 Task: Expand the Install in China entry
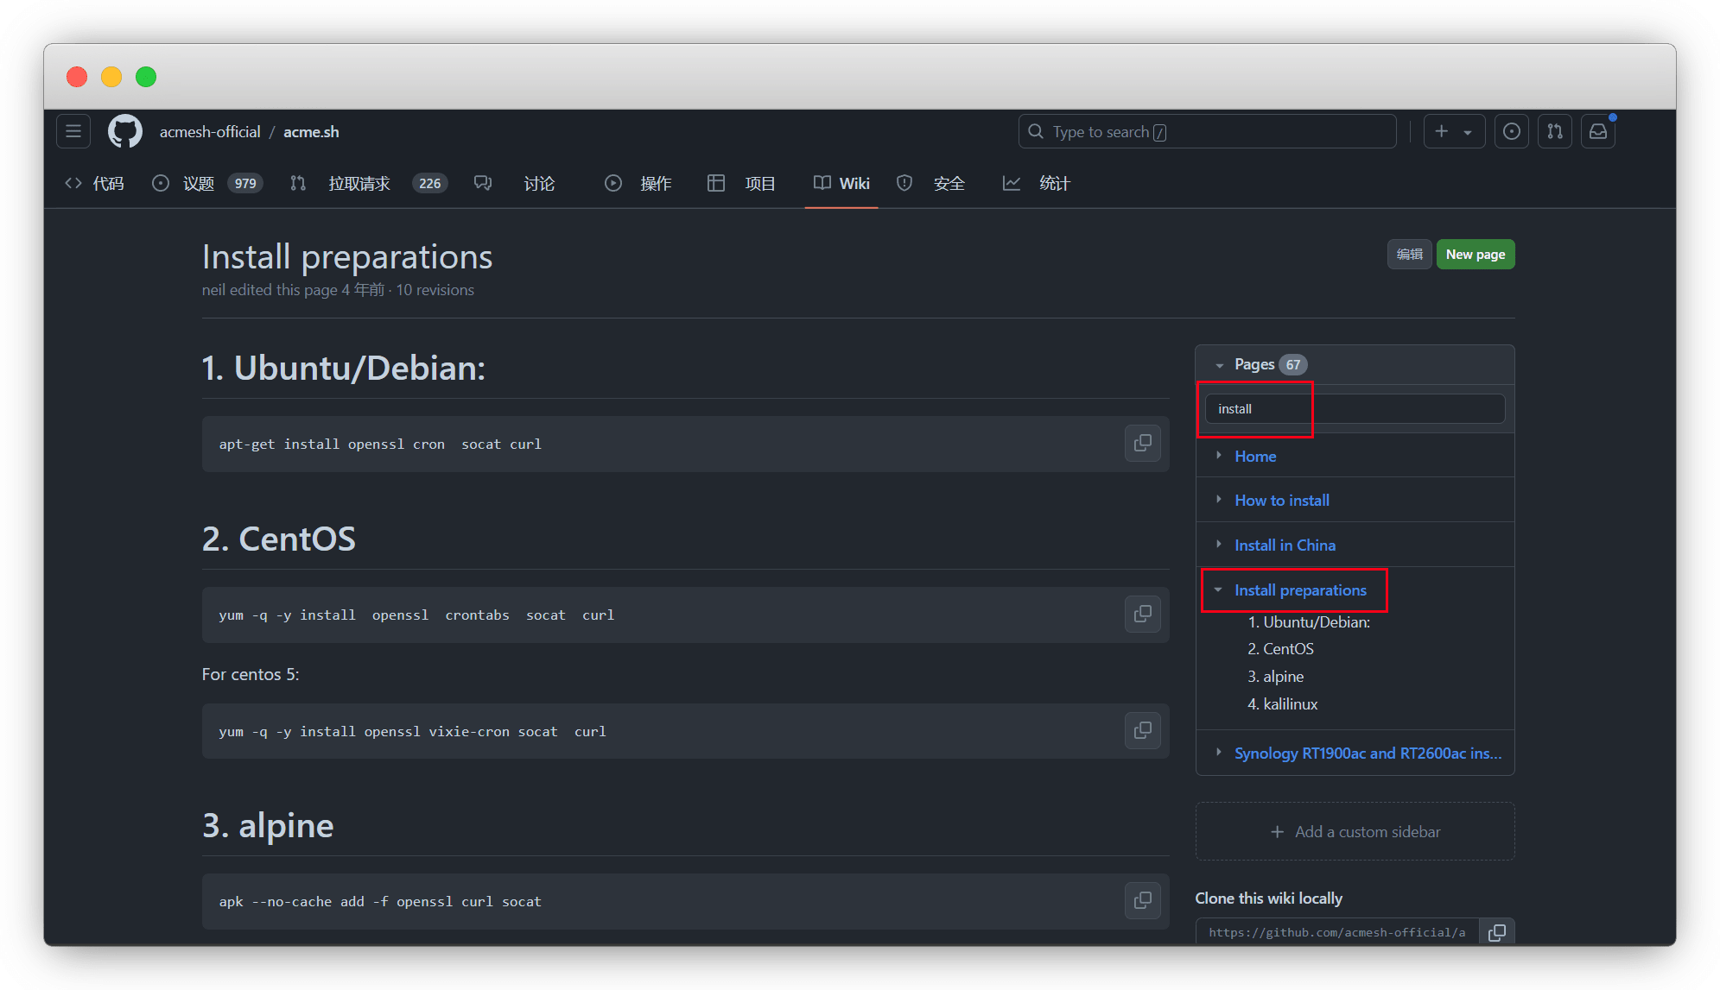tap(1219, 545)
